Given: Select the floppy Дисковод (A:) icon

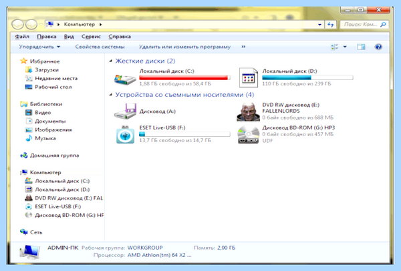Looking at the screenshot, I should click(125, 111).
